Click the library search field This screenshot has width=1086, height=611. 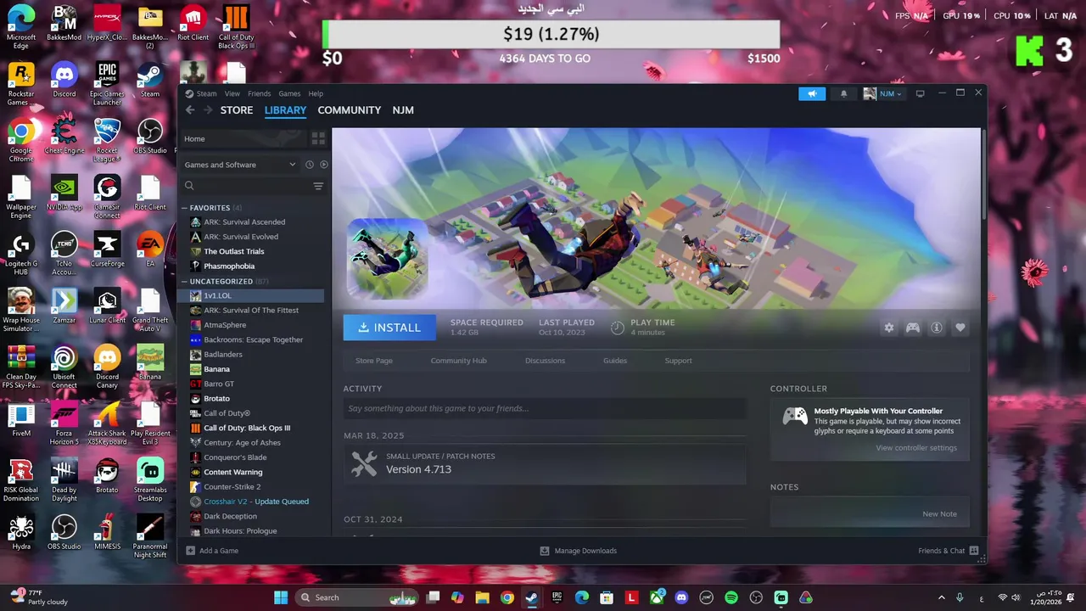[x=253, y=186]
